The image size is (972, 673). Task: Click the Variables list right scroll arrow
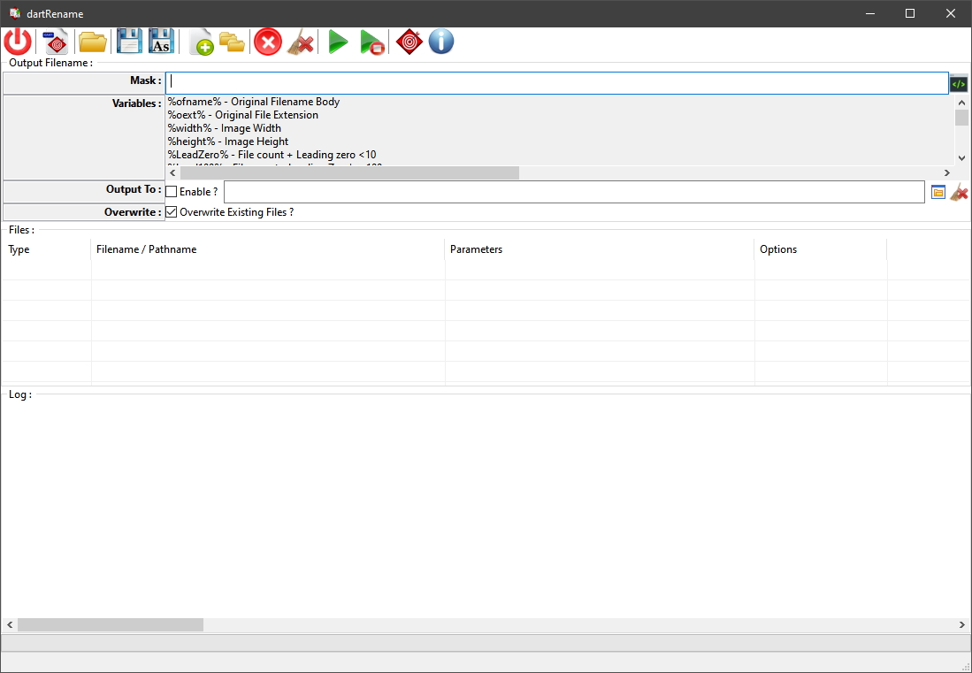(x=947, y=173)
